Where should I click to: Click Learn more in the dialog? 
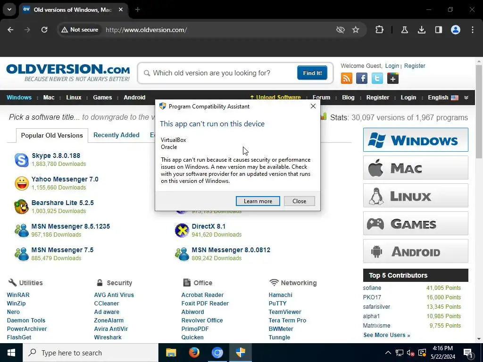click(x=258, y=201)
